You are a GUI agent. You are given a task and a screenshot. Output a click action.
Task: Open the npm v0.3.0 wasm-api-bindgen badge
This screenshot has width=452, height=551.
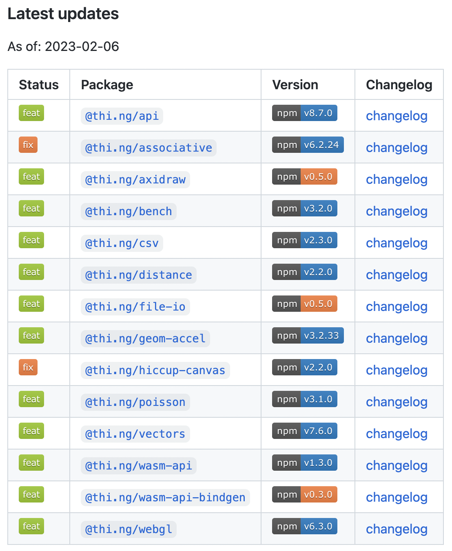(304, 495)
